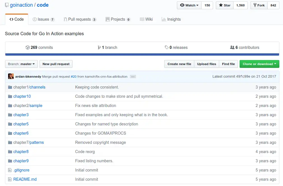Click ardan-bkennedy's avatar image

coord(11,76)
